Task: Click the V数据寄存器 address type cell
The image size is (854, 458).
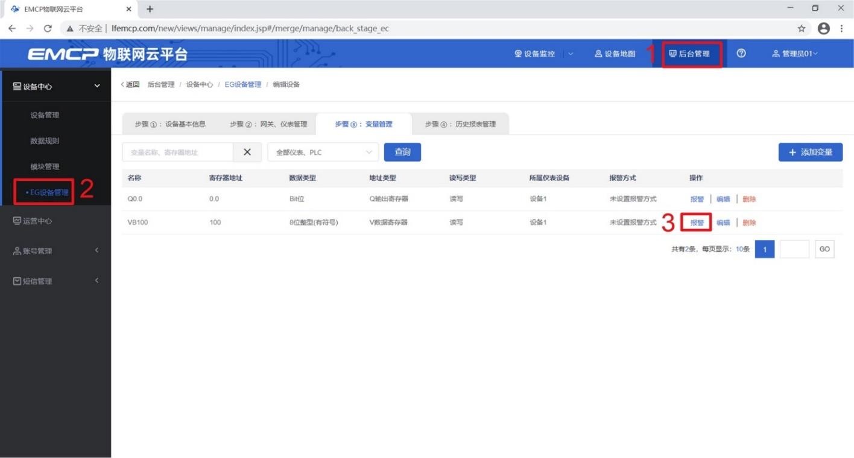Action: 388,222
